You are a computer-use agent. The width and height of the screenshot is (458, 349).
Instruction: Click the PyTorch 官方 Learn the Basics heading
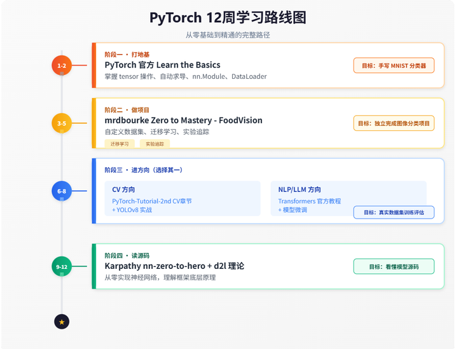(x=162, y=65)
